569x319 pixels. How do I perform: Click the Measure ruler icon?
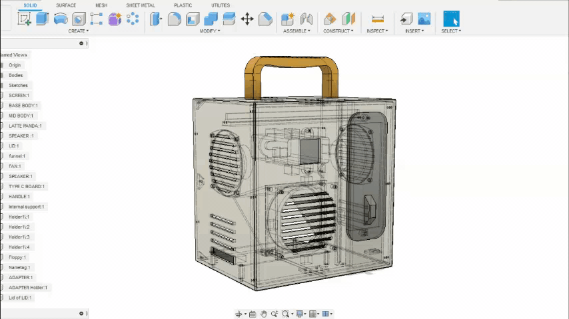[x=378, y=19]
